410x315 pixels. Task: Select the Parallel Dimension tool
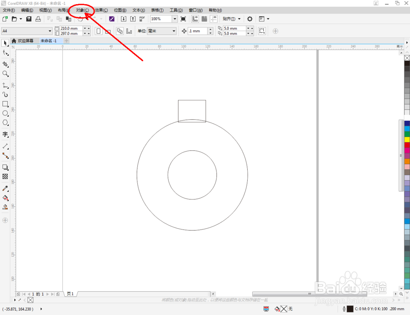tap(5, 146)
